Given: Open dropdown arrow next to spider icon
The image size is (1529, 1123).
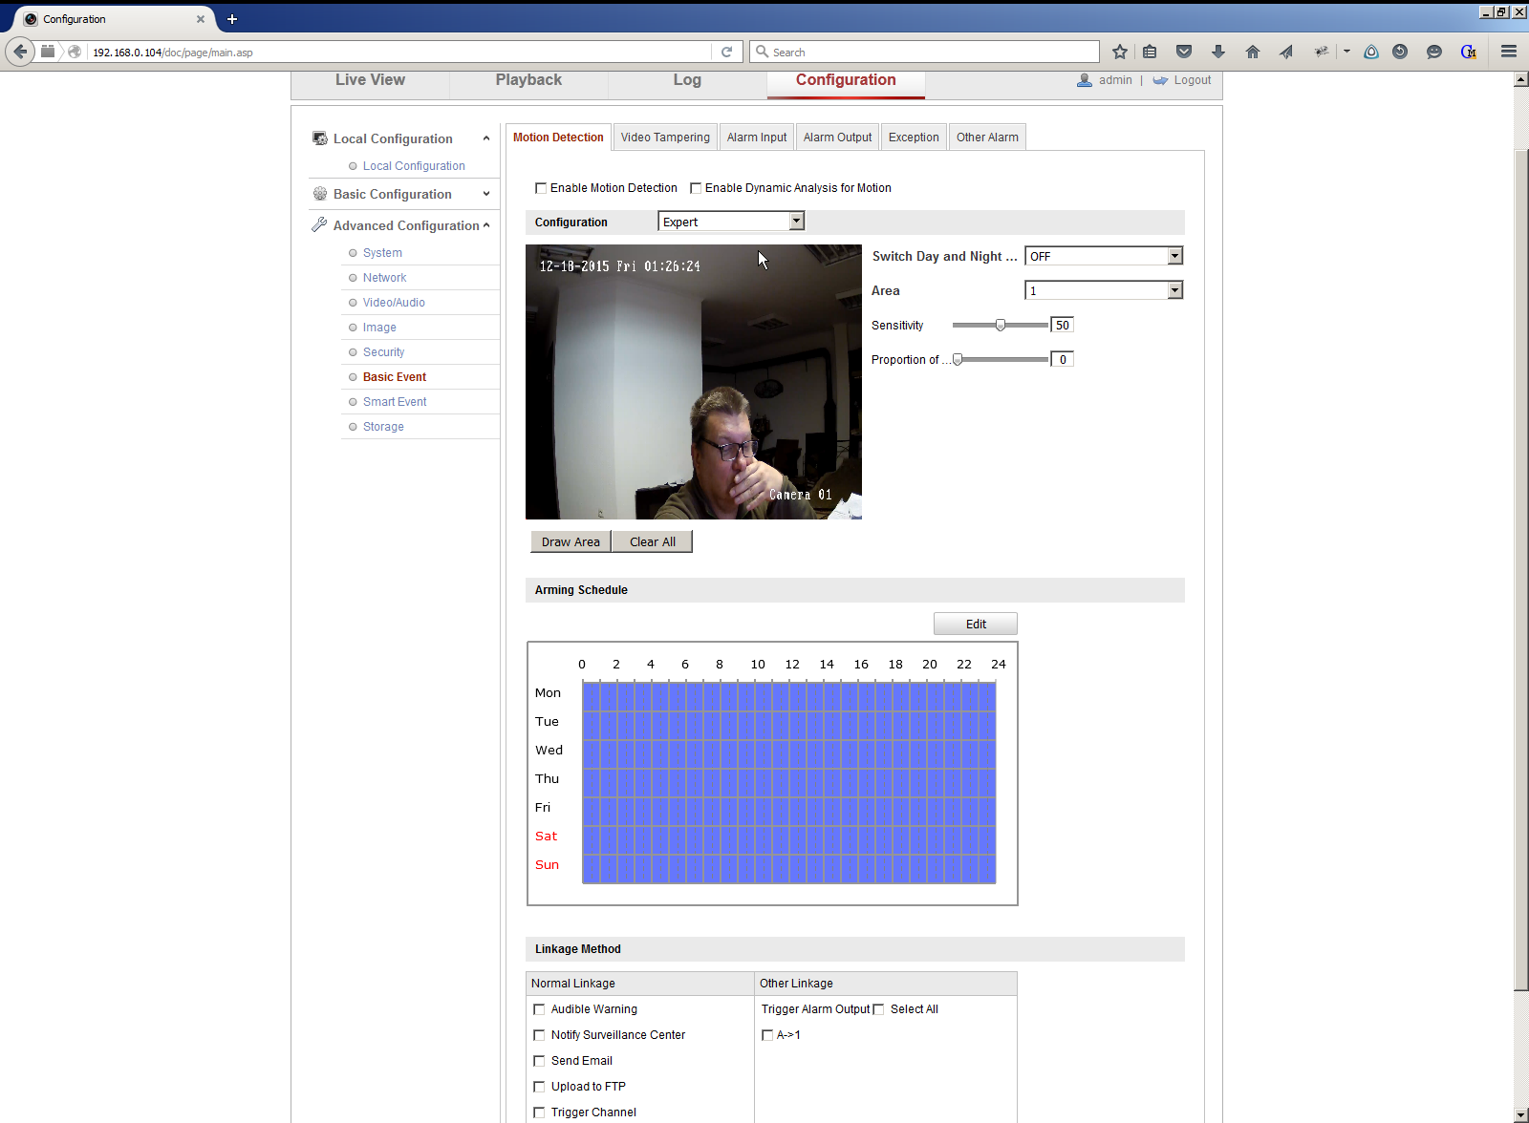Looking at the screenshot, I should pyautogui.click(x=1346, y=52).
